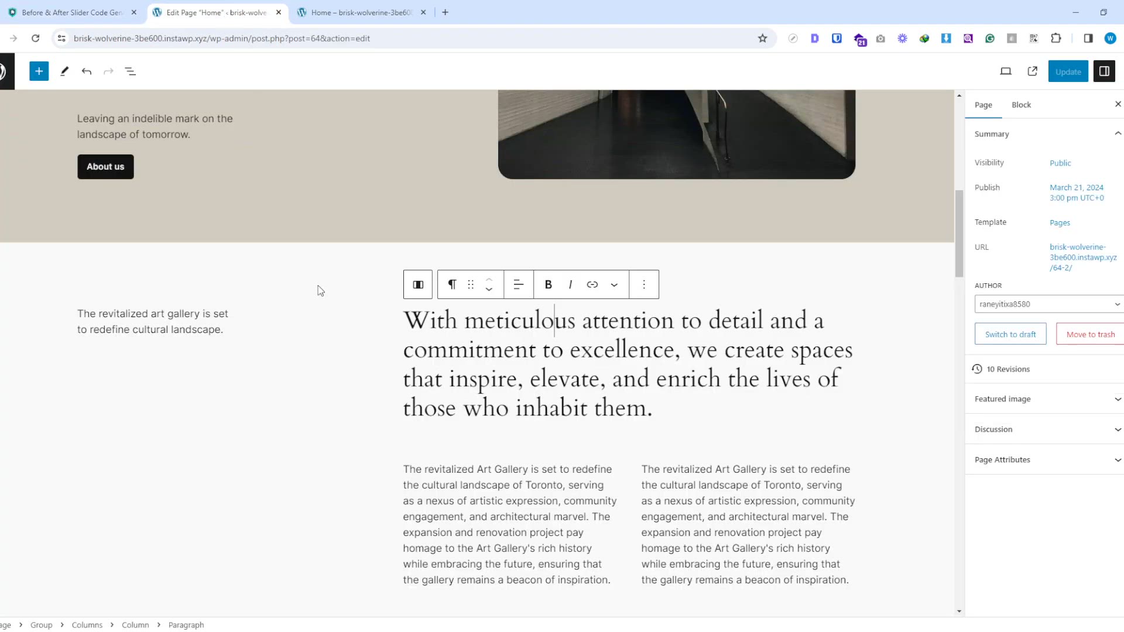Image resolution: width=1124 pixels, height=632 pixels.
Task: Click the browser address bar URL
Action: click(221, 39)
